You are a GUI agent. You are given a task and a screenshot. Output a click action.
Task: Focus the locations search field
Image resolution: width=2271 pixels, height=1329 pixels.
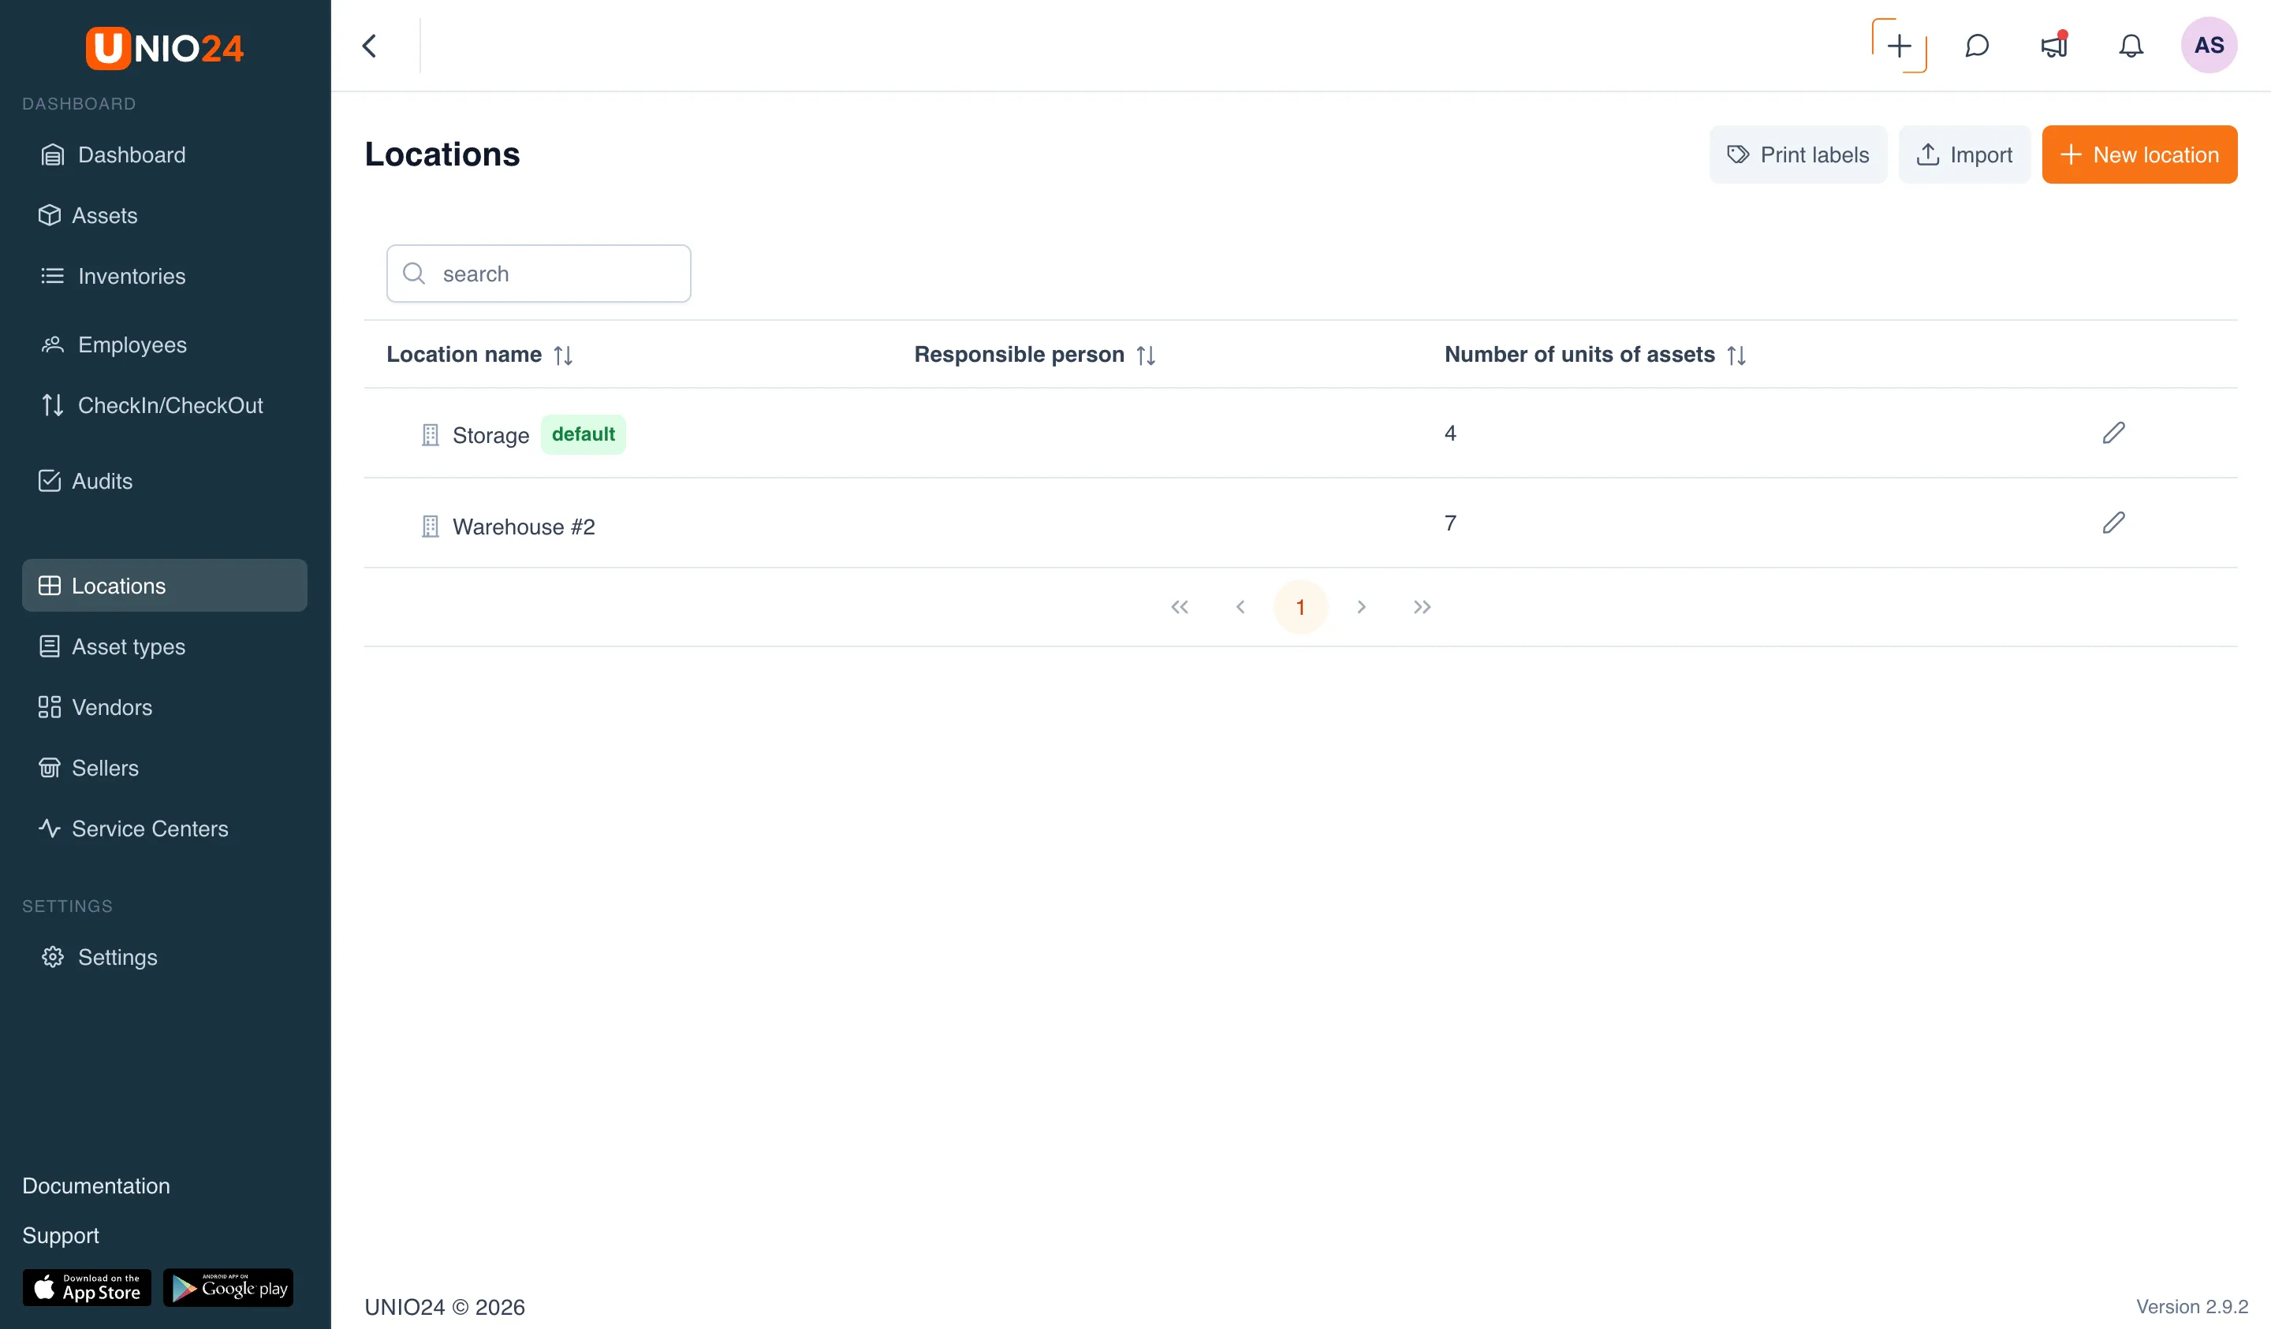pyautogui.click(x=538, y=274)
